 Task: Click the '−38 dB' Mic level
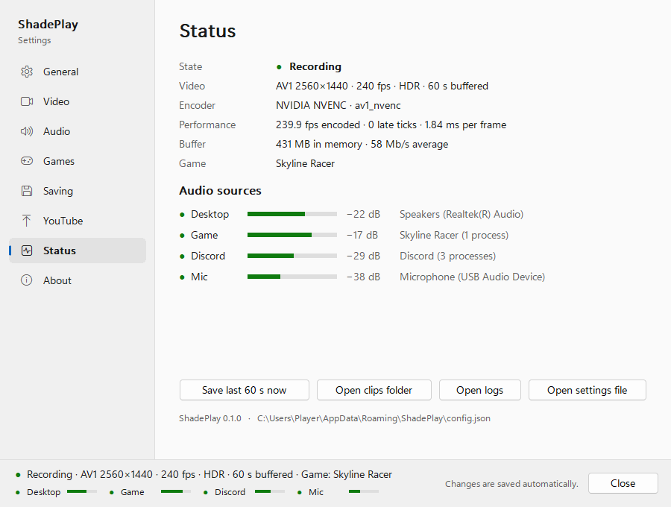pyautogui.click(x=363, y=277)
